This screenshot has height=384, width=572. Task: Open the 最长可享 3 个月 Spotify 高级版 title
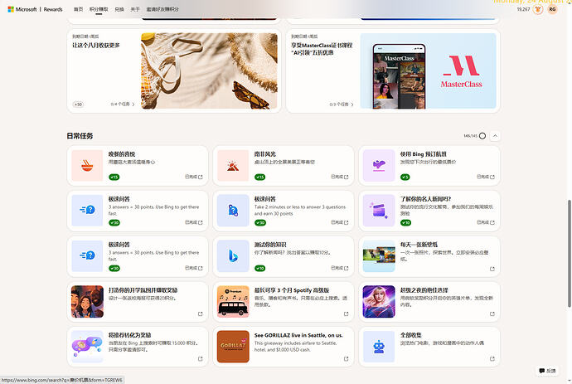[292, 290]
